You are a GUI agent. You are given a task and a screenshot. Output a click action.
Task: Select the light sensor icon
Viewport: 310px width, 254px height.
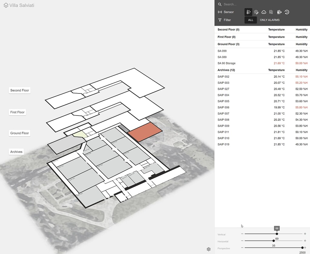click(256, 12)
